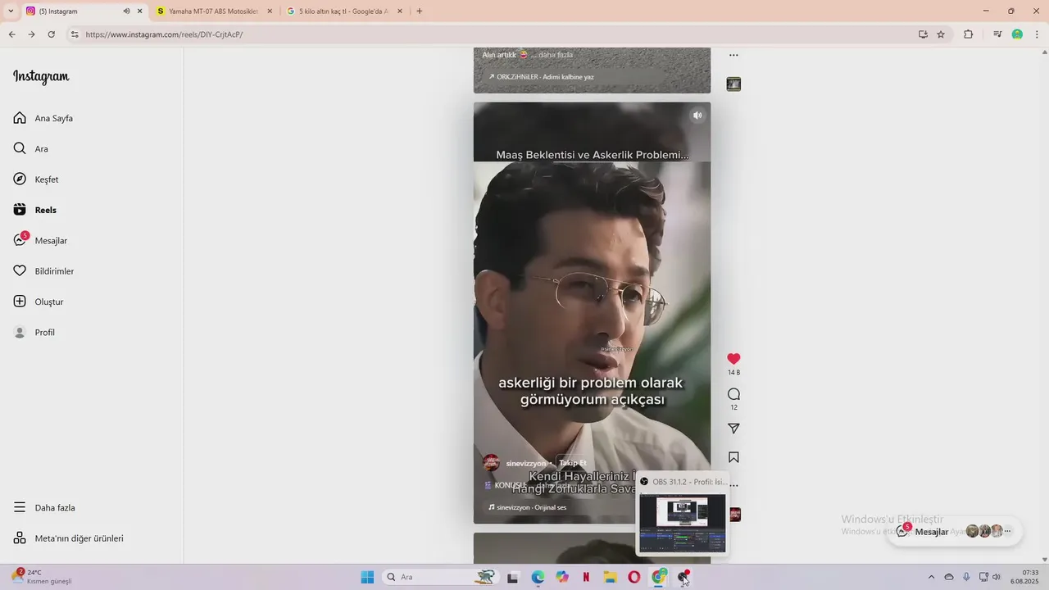Open Copilot from taskbar

tap(562, 577)
